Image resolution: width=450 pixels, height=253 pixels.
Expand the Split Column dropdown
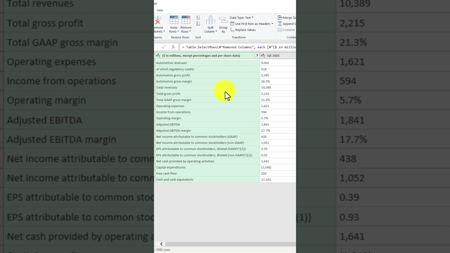[x=216, y=32]
